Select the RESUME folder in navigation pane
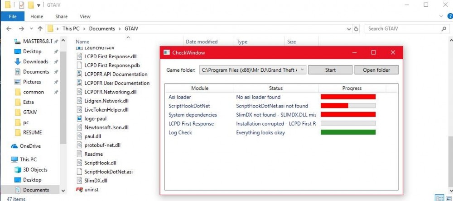 coord(32,132)
